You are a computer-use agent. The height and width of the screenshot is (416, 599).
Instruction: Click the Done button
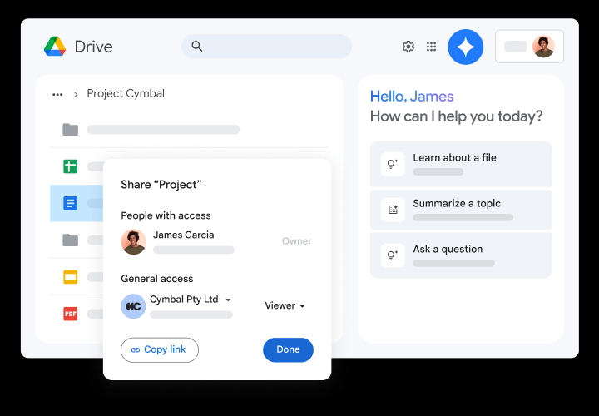coord(288,350)
